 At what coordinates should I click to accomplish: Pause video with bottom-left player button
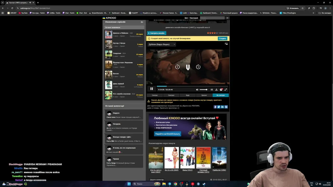(x=152, y=89)
